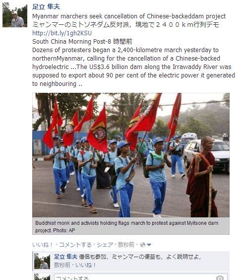The width and height of the screenshot is (240, 280).
Task: Open the protest march photo
Action: pos(131,155)
